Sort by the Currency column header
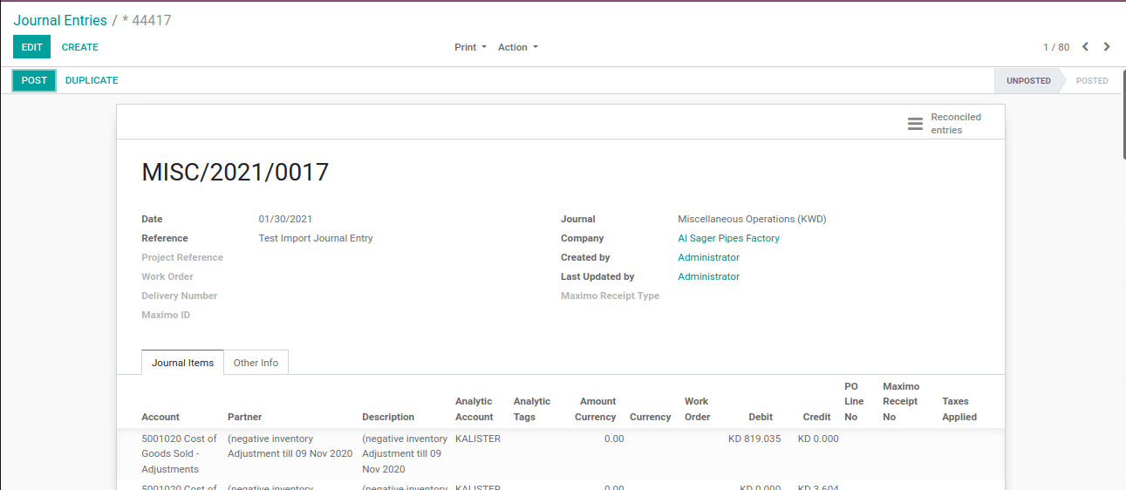This screenshot has height=490, width=1126. 650,417
